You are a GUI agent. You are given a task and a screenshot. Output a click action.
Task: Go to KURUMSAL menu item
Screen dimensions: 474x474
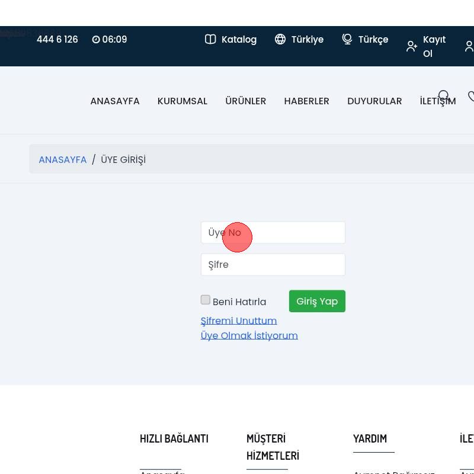coord(182,101)
